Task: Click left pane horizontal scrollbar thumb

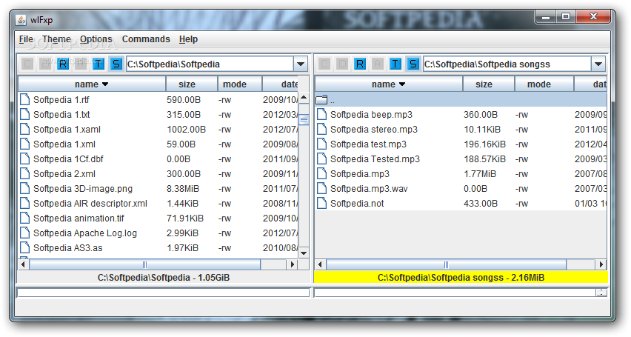Action: [x=145, y=264]
